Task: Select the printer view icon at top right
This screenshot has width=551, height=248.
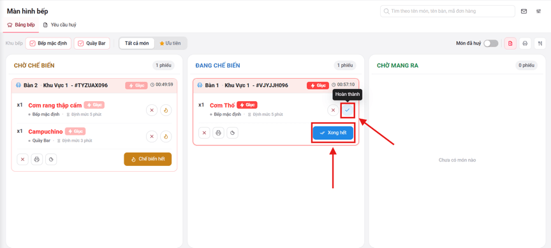Action: (525, 43)
